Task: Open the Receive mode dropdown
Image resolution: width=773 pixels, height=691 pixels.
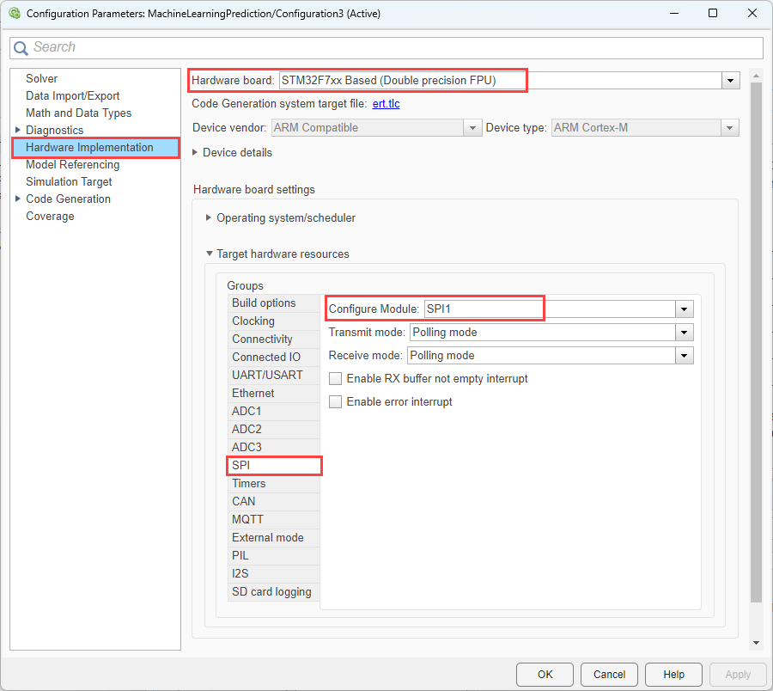Action: pos(685,355)
